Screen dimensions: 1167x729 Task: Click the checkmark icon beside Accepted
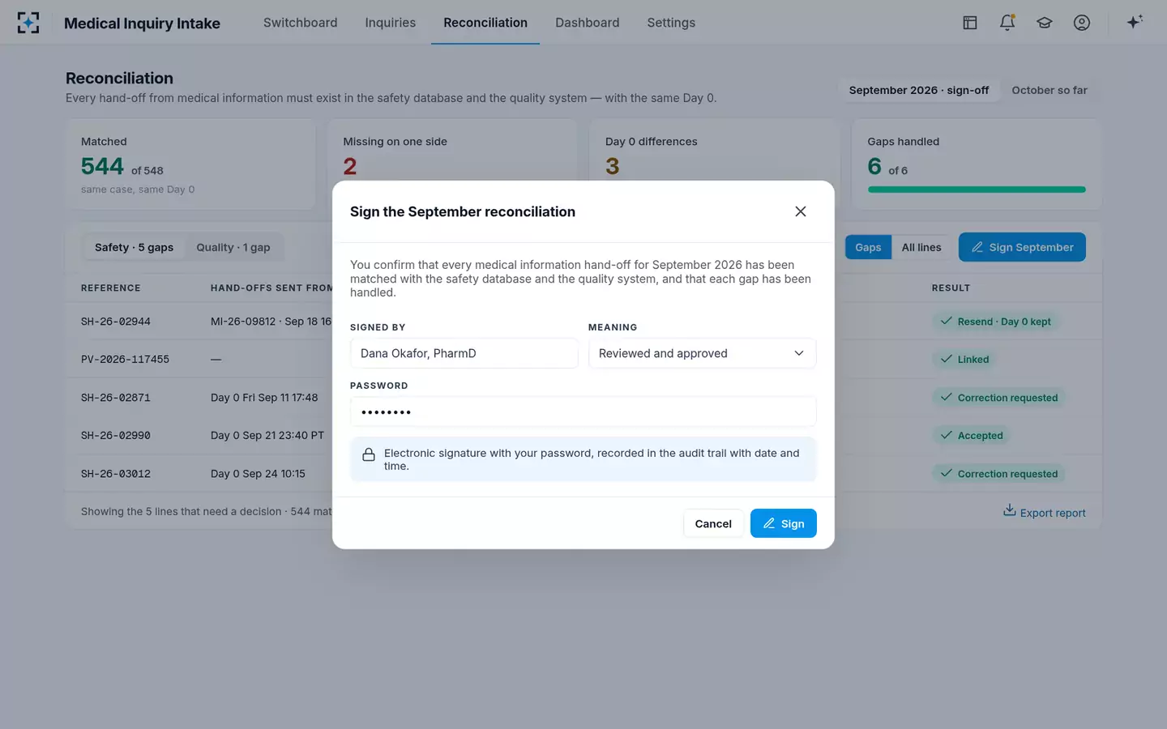click(947, 435)
